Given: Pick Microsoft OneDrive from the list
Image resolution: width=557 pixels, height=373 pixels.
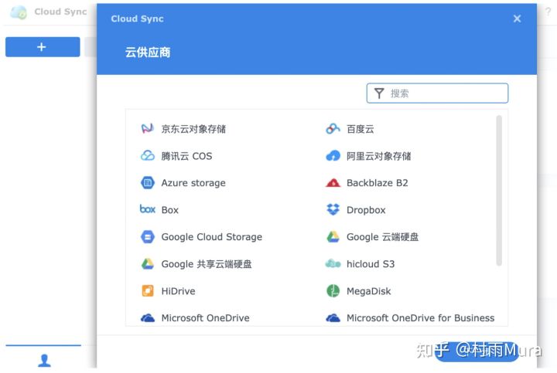Looking at the screenshot, I should point(205,318).
